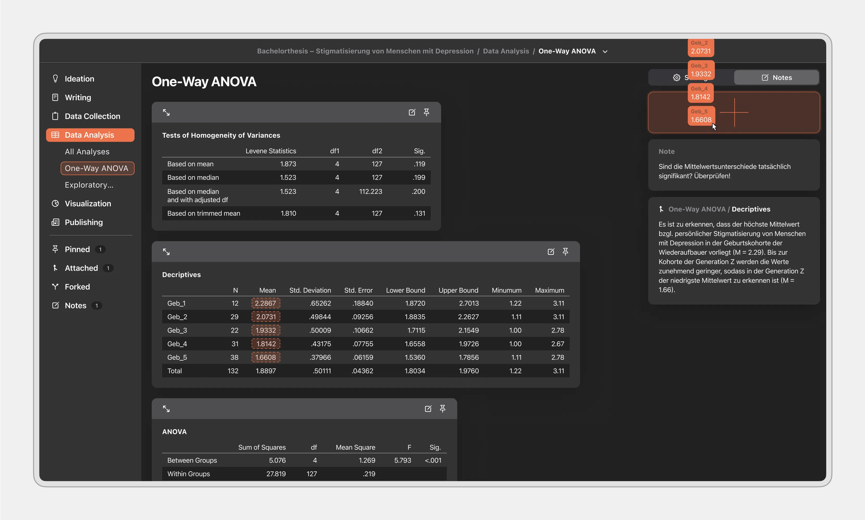Viewport: 865px width, 520px height.
Task: Expand the Homogeneity of Variances table
Action: [166, 113]
